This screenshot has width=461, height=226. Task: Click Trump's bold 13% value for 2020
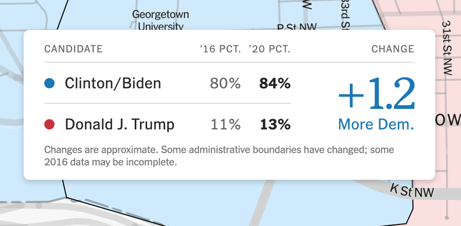pyautogui.click(x=275, y=124)
